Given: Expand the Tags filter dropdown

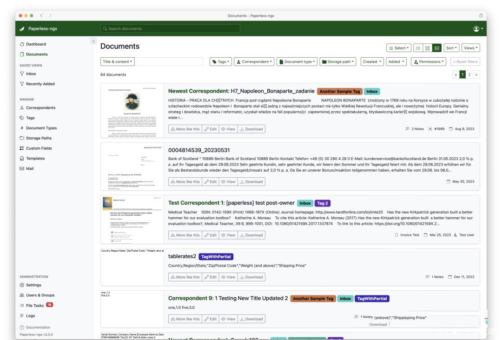Looking at the screenshot, I should pos(221,61).
